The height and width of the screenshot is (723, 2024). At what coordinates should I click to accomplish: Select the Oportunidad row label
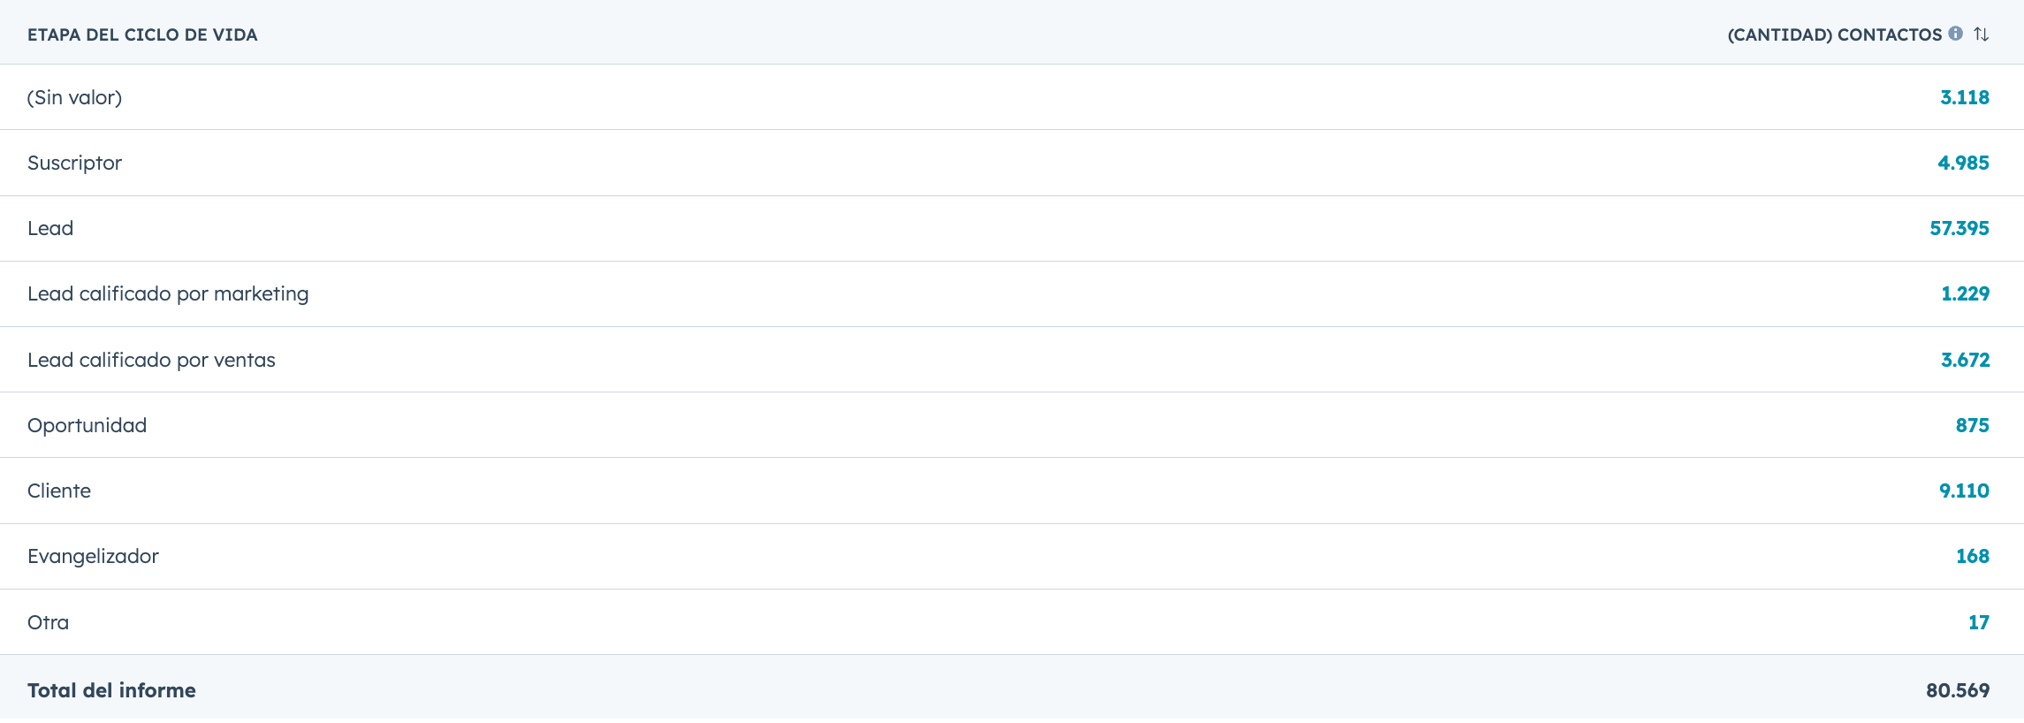click(88, 426)
